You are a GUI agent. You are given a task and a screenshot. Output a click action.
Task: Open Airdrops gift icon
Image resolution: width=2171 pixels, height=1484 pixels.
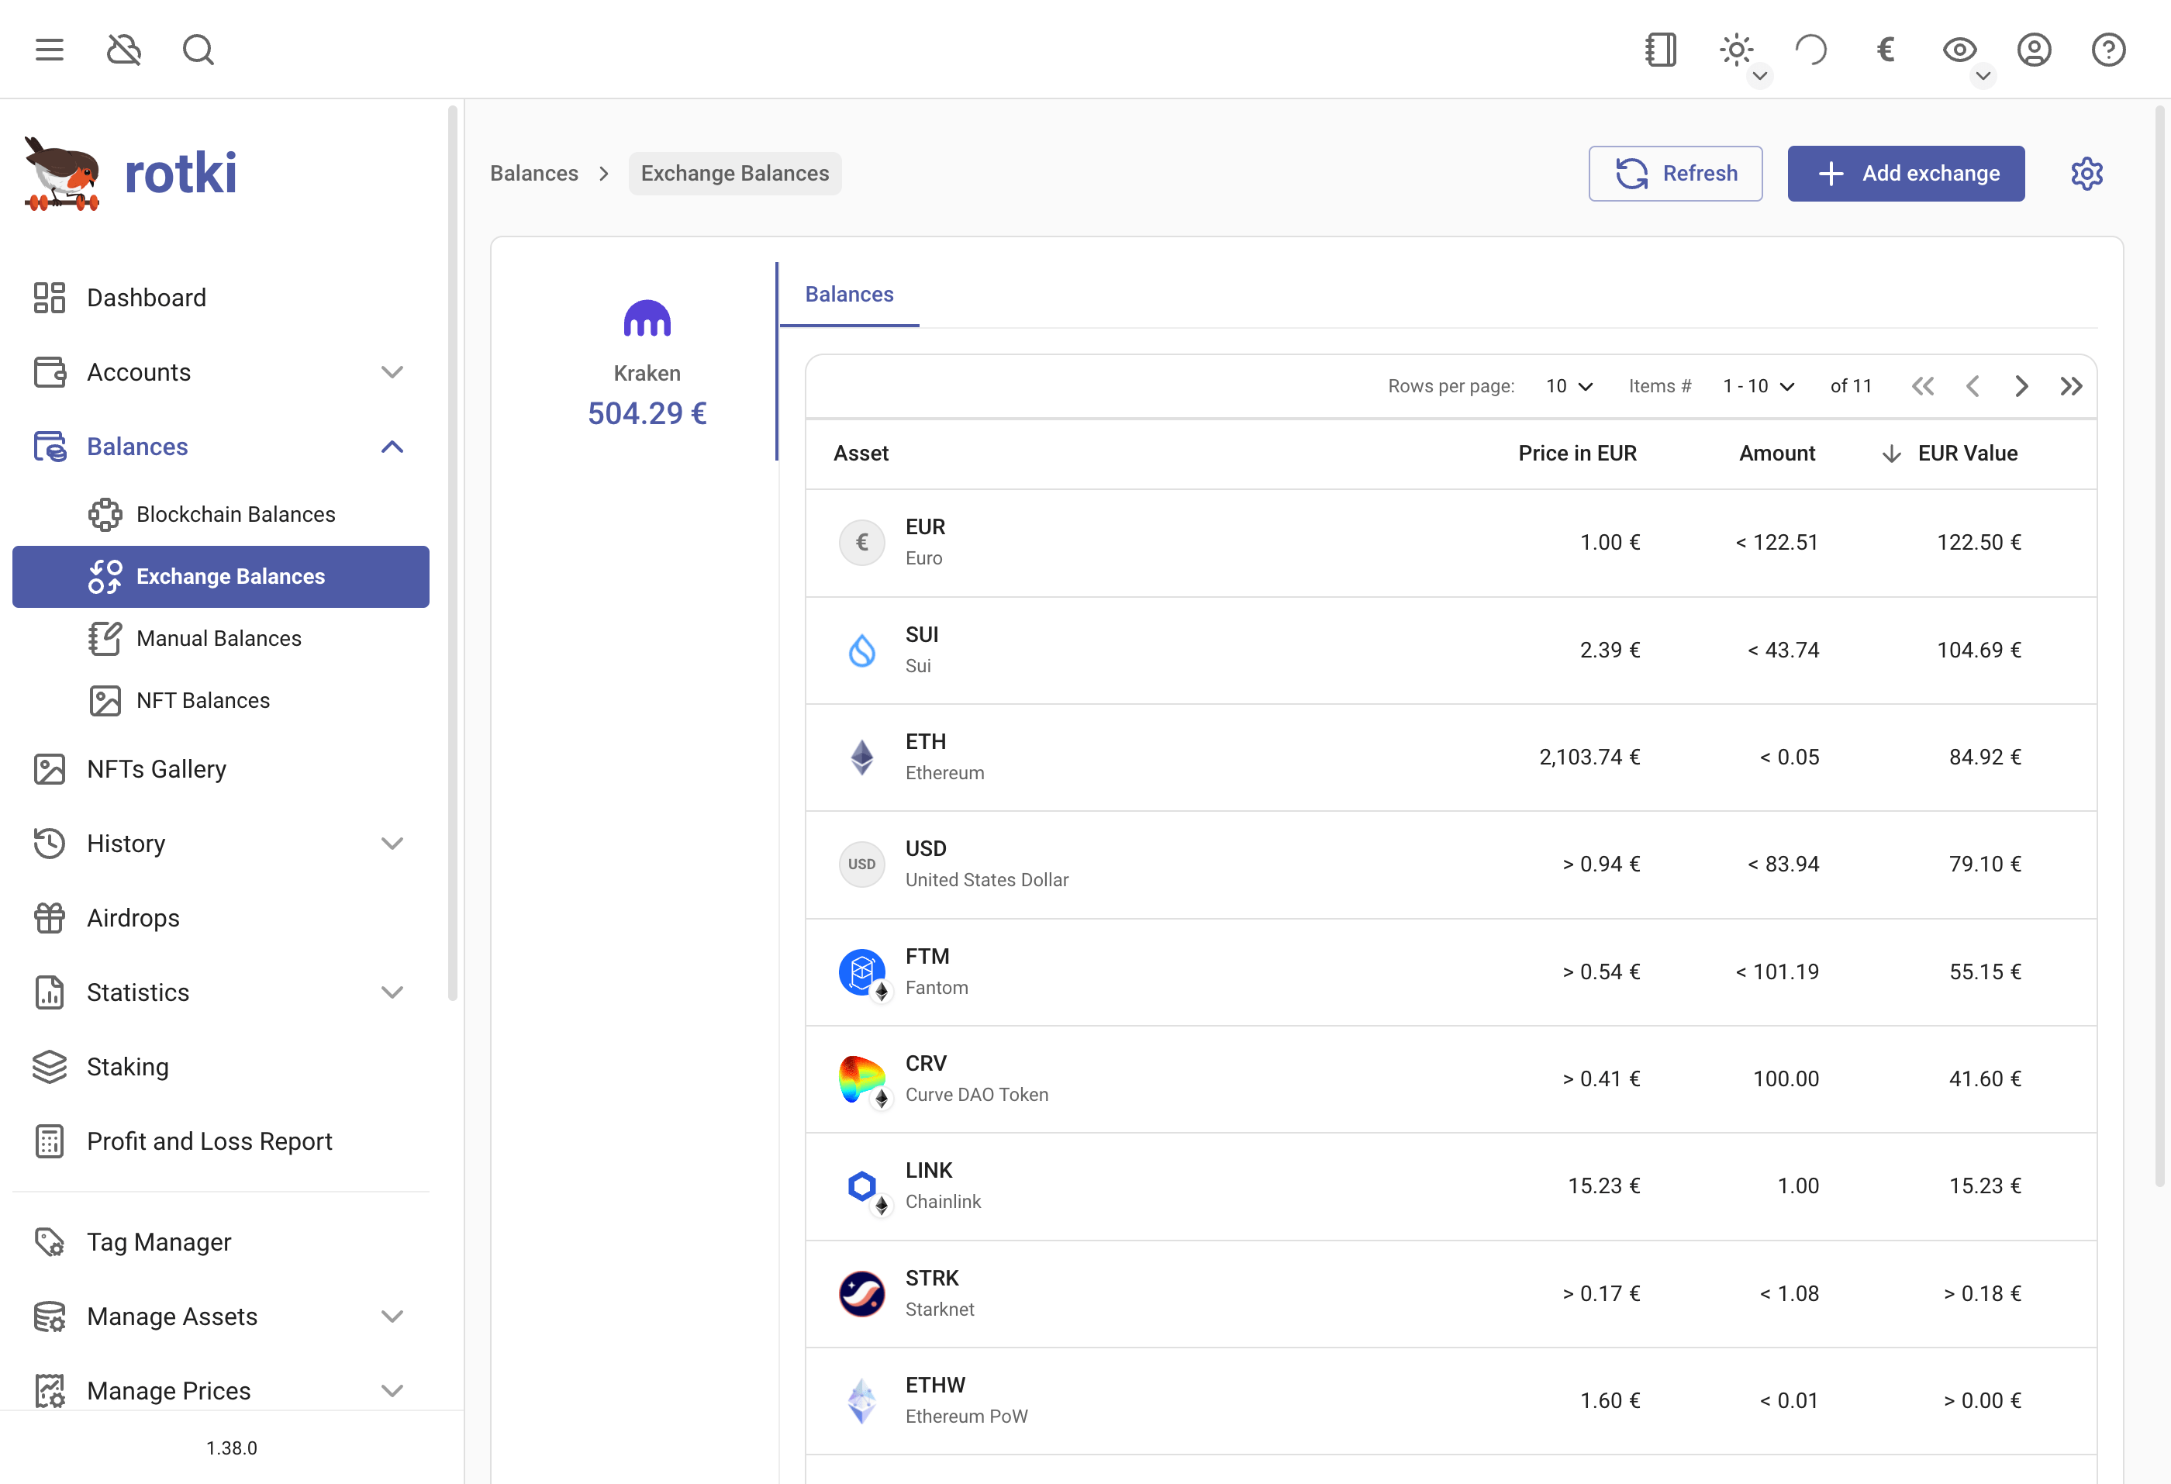(x=50, y=918)
